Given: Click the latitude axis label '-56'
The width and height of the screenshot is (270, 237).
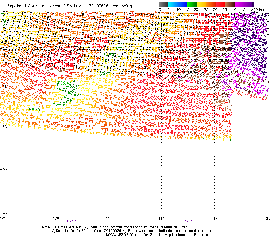Looking at the screenshot, I should pos(3,127).
